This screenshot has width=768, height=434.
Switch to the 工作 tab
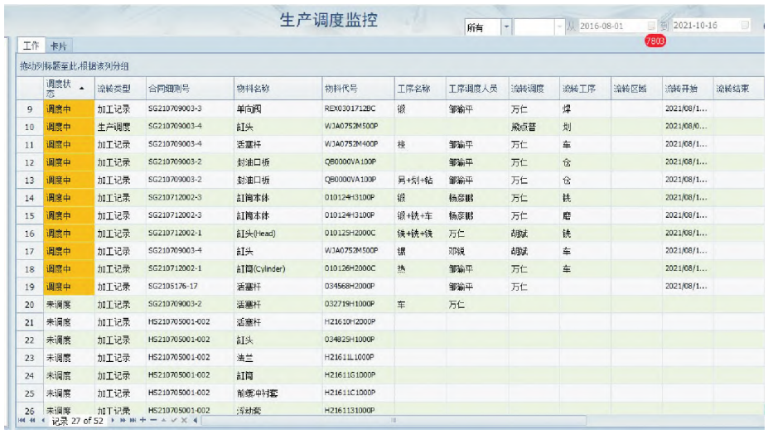31,46
